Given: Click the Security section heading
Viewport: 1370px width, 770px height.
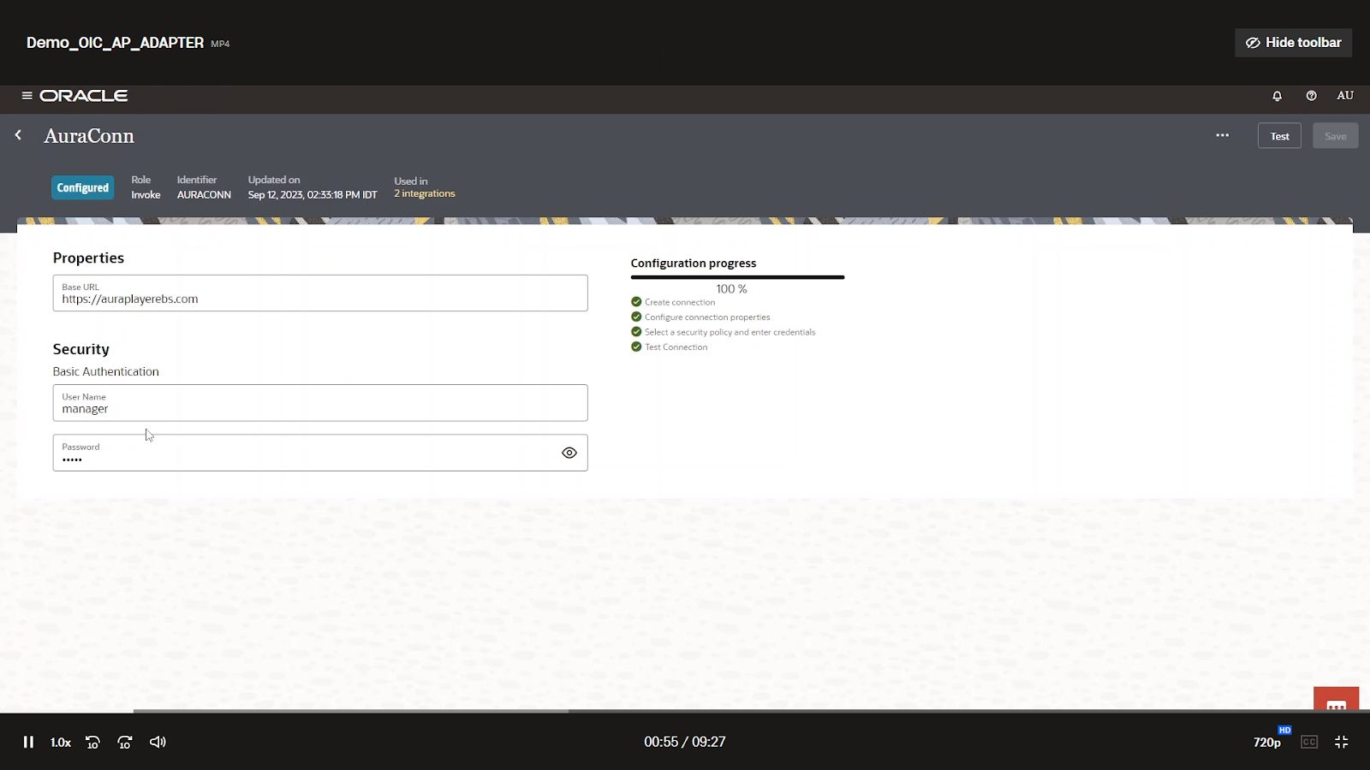Looking at the screenshot, I should (x=81, y=349).
